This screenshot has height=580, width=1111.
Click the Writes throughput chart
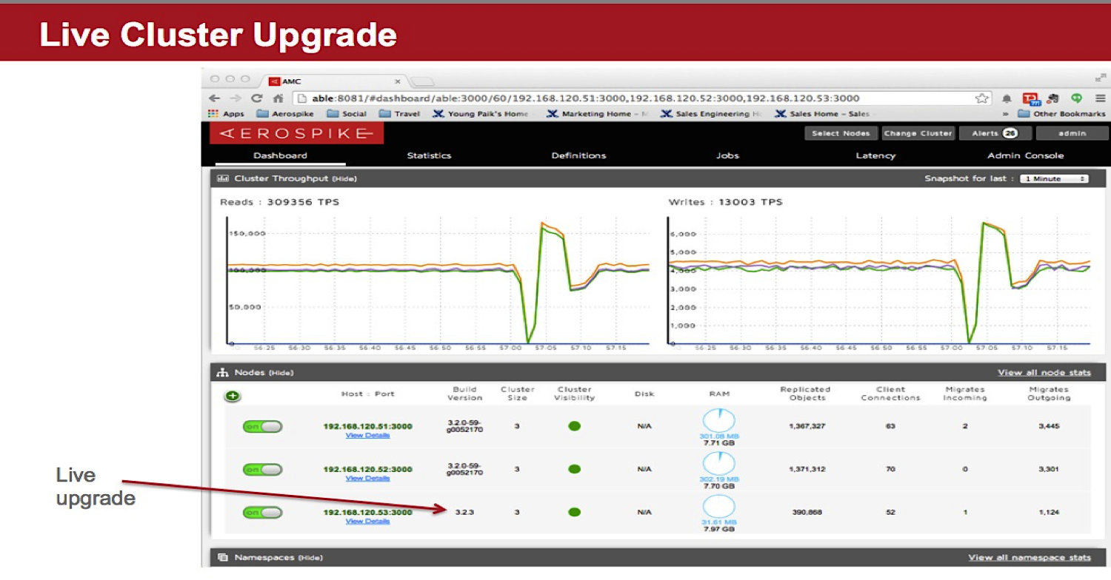[x=879, y=281]
